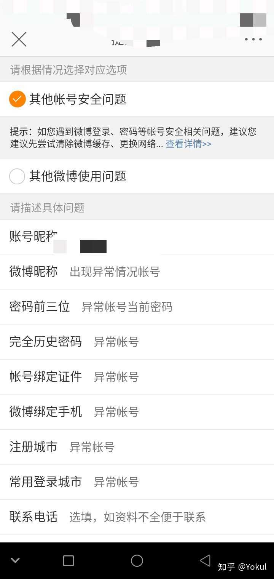Tap the Android back navigation triangle
Screen dimensions: 274x579
[205, 560]
